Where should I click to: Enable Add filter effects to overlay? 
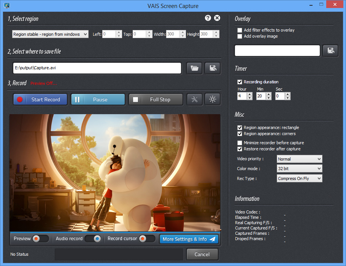240,30
